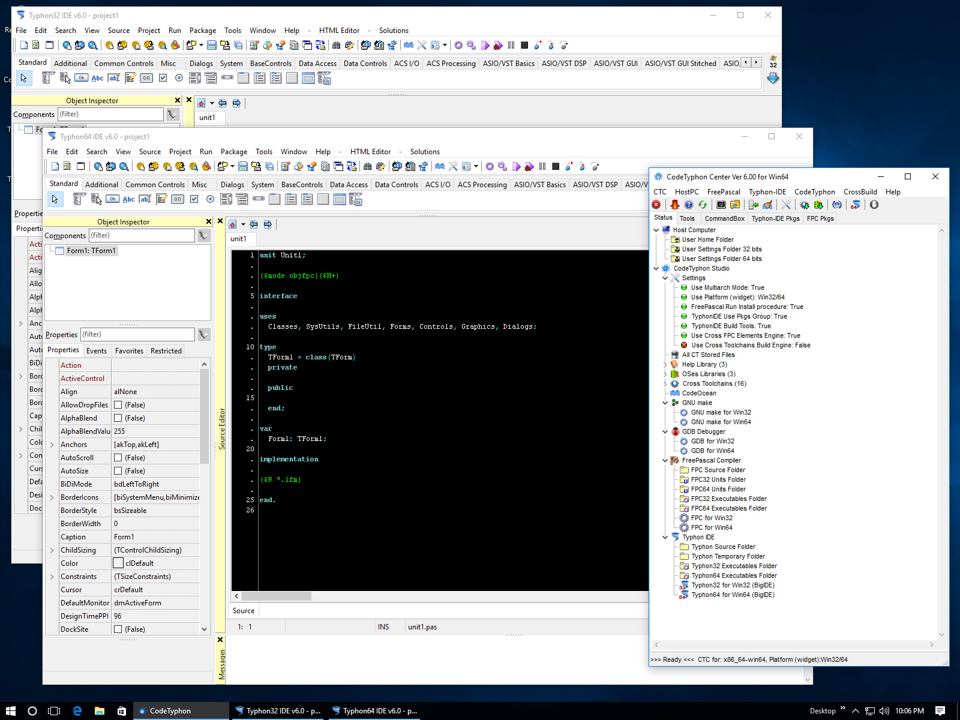The image size is (960, 720).
Task: Close the Typhon64 Object Inspector panel
Action: pos(209,222)
